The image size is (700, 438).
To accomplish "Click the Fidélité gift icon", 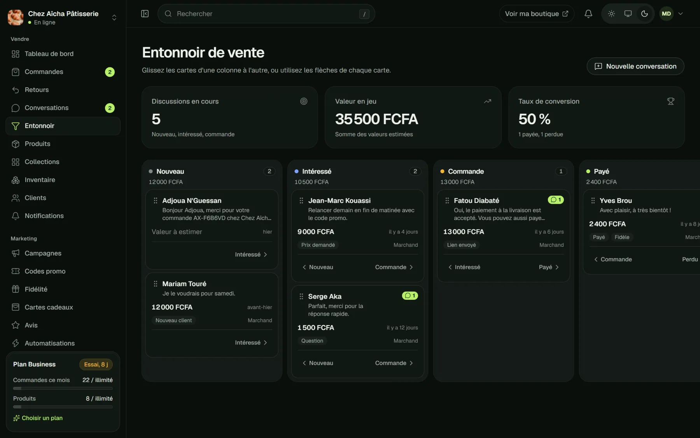I will pyautogui.click(x=16, y=289).
